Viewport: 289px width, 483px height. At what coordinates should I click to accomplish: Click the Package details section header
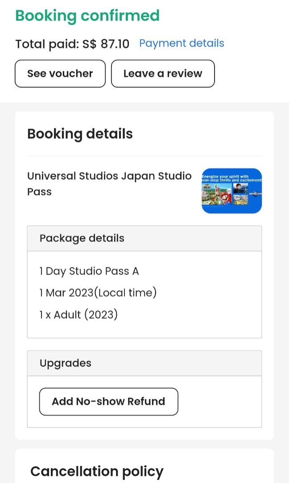point(82,238)
